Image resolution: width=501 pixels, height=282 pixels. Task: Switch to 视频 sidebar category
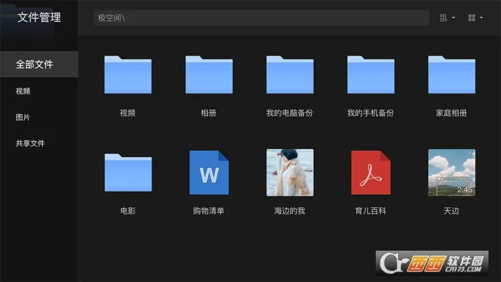(23, 91)
